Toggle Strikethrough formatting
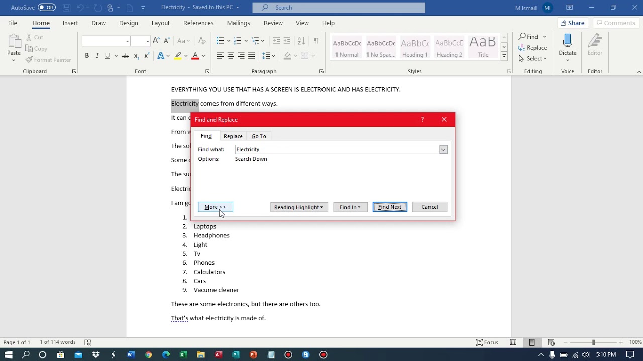643x361 pixels. 125,56
